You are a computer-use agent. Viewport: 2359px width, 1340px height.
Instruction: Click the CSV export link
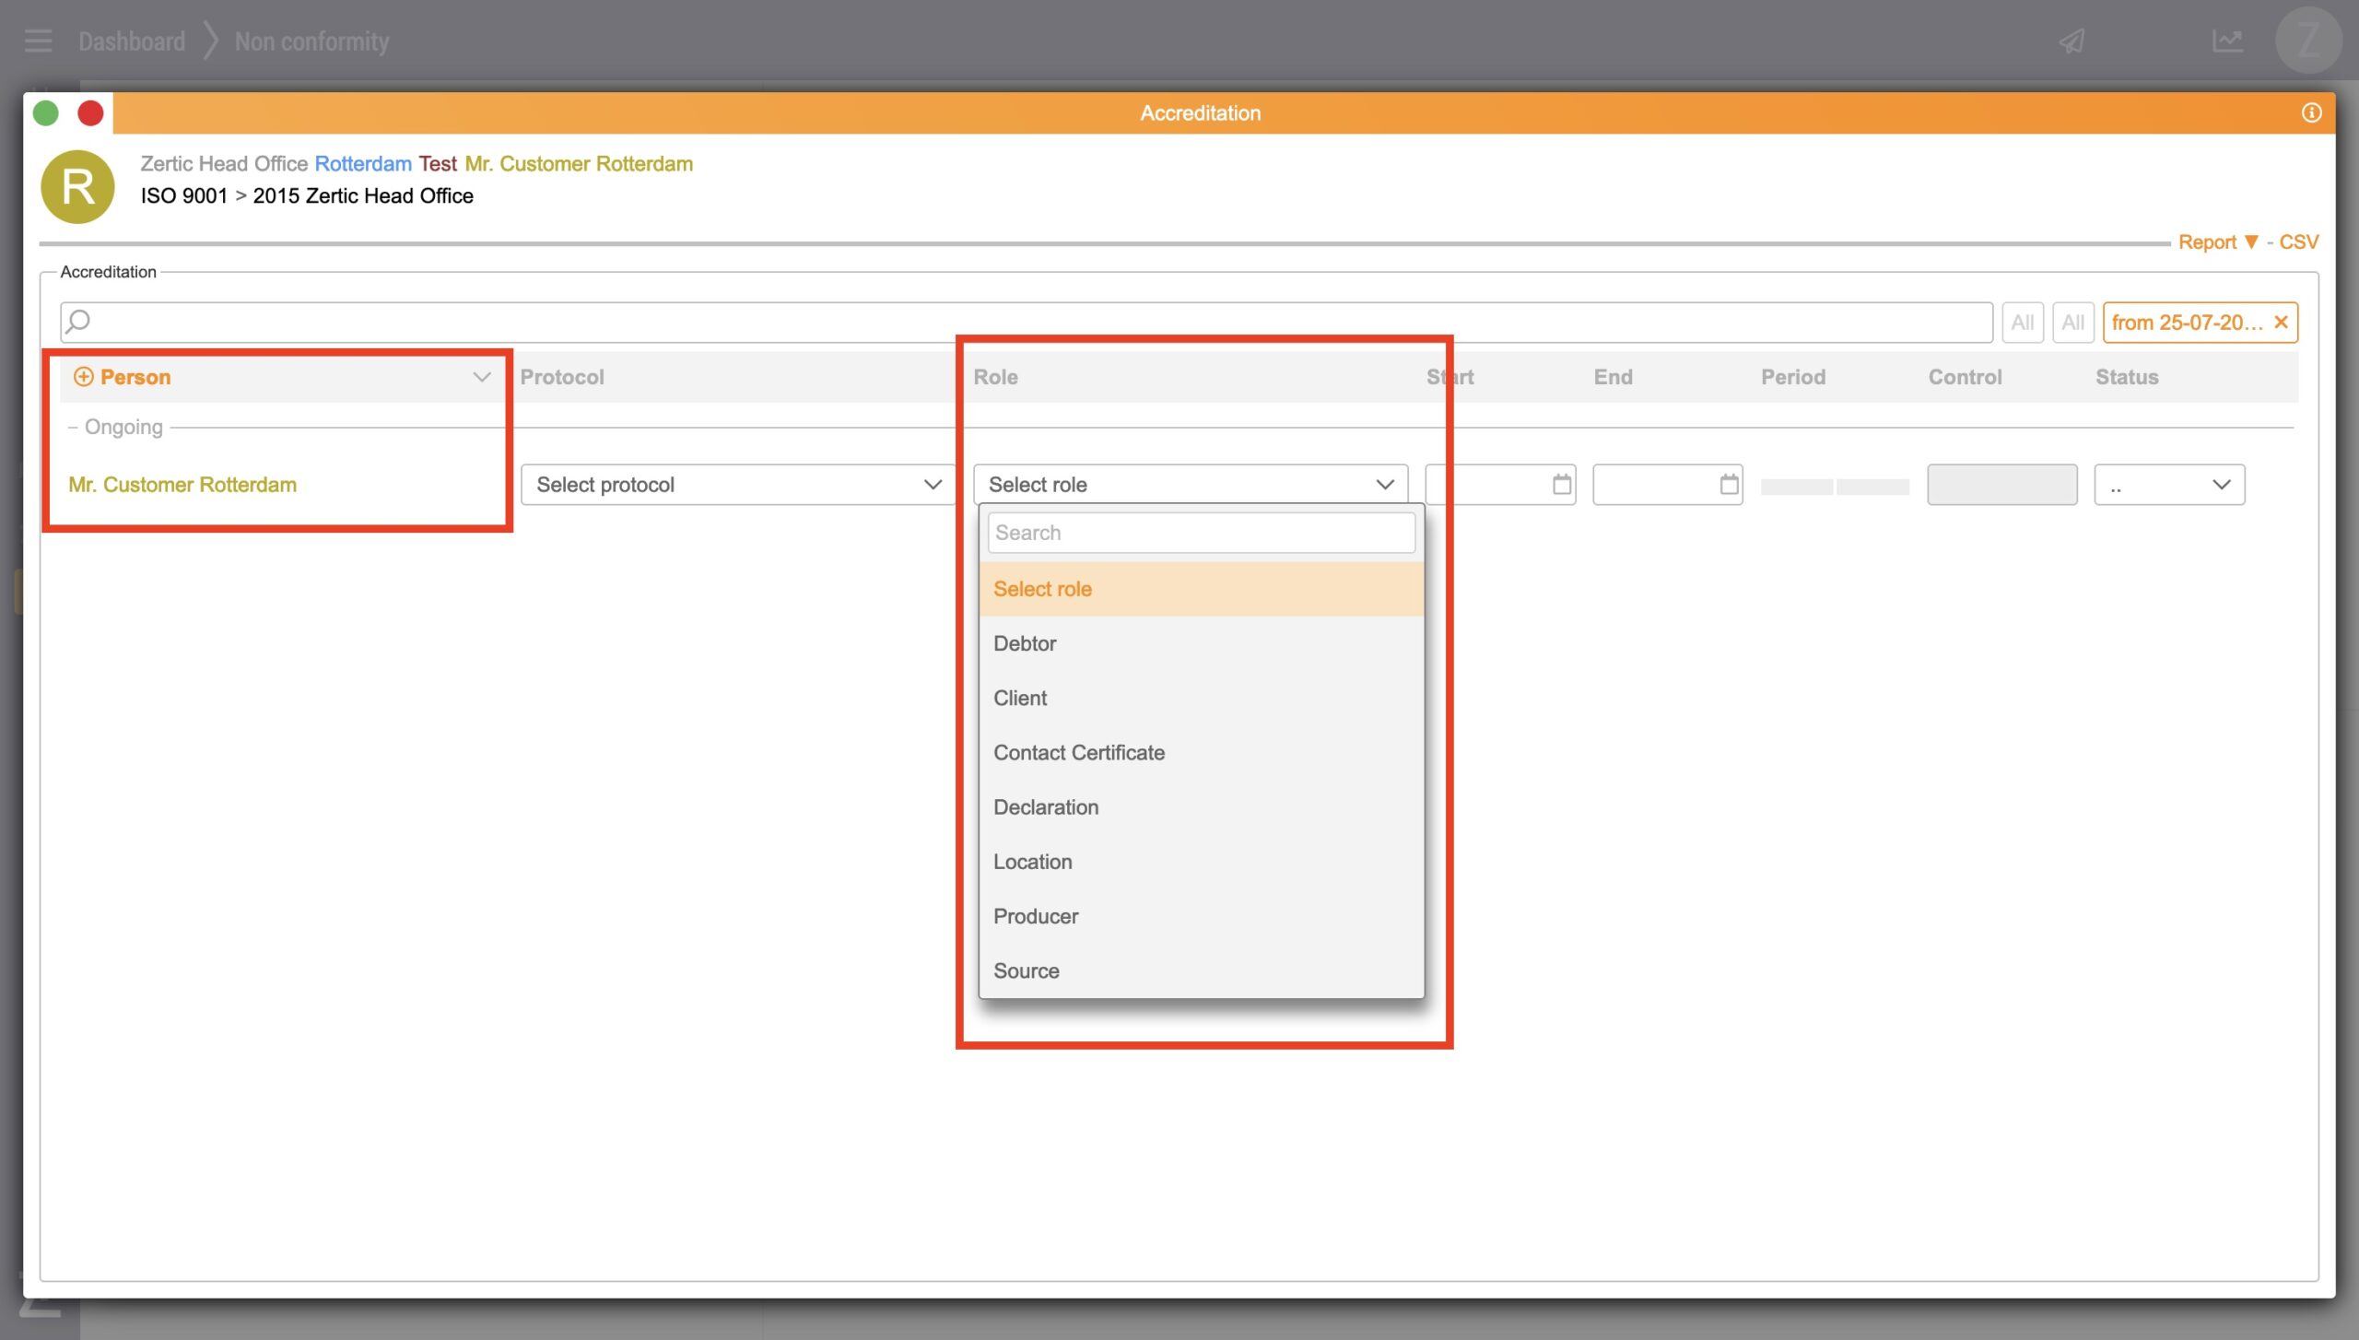pos(2298,242)
